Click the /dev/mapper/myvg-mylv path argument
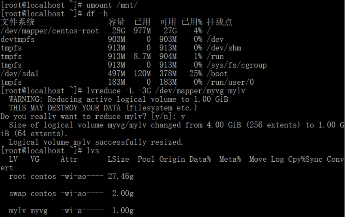345x217 pixels. tap(200, 91)
